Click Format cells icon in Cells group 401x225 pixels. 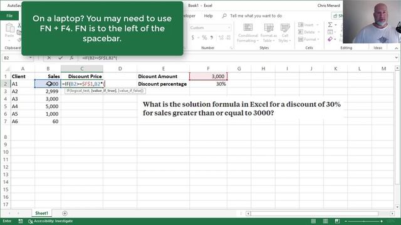pos(301,39)
